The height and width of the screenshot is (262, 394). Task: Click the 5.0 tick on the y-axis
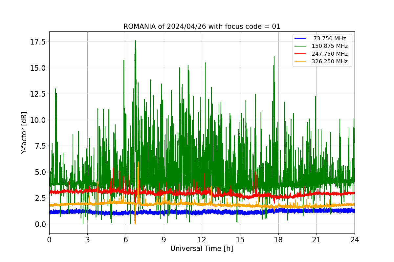tap(40, 172)
